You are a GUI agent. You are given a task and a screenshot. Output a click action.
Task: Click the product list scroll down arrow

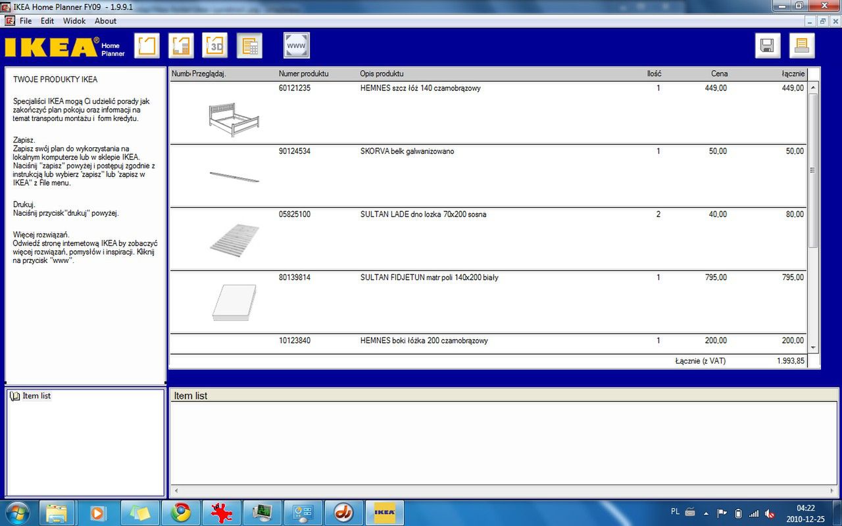click(x=813, y=348)
